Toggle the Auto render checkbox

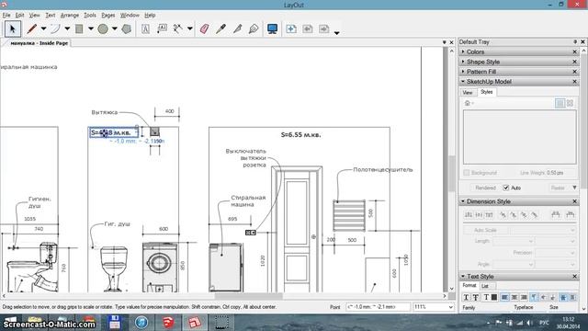coord(506,188)
